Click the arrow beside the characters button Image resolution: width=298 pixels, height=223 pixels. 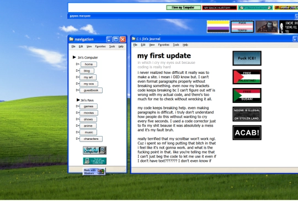click(78, 139)
